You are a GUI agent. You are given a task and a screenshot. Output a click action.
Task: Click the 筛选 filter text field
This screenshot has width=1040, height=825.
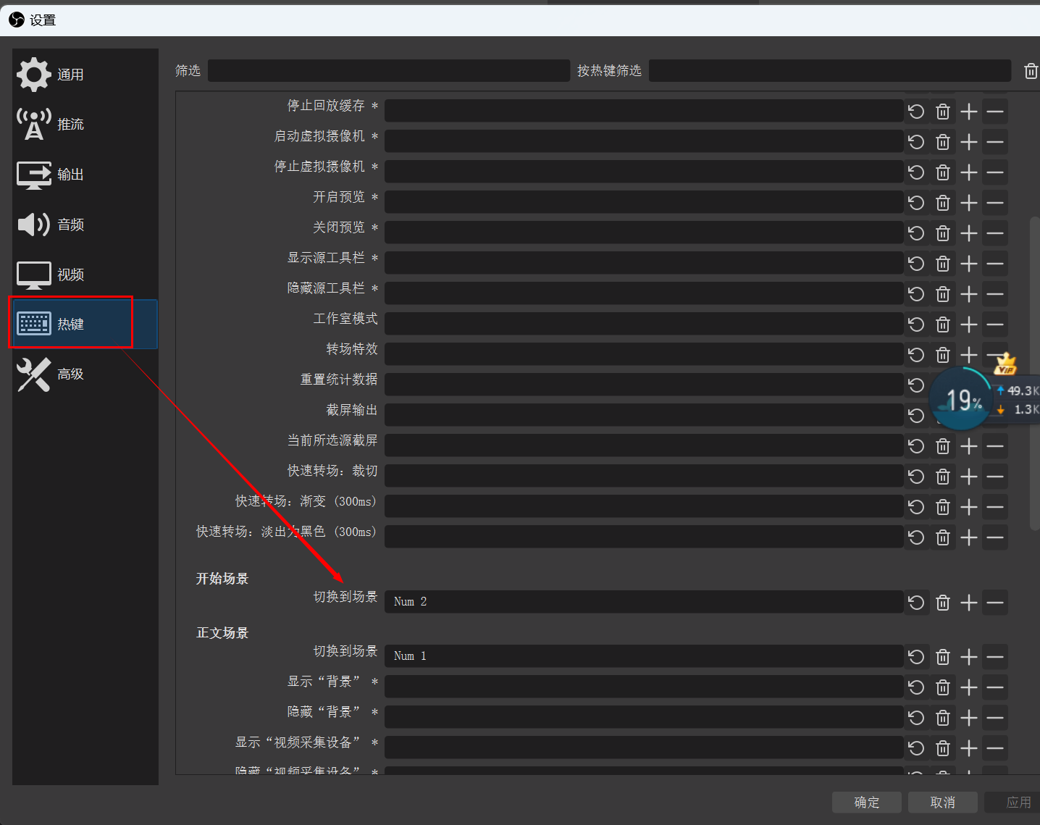click(389, 70)
